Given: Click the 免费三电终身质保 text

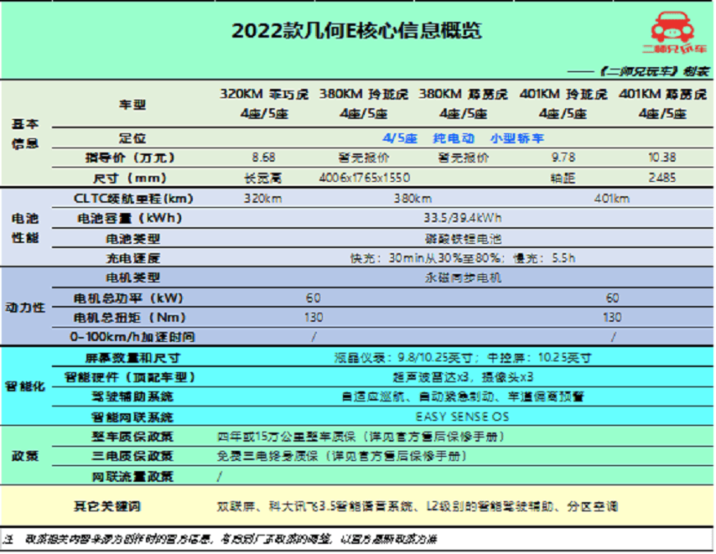Looking at the screenshot, I should pyautogui.click(x=267, y=456).
